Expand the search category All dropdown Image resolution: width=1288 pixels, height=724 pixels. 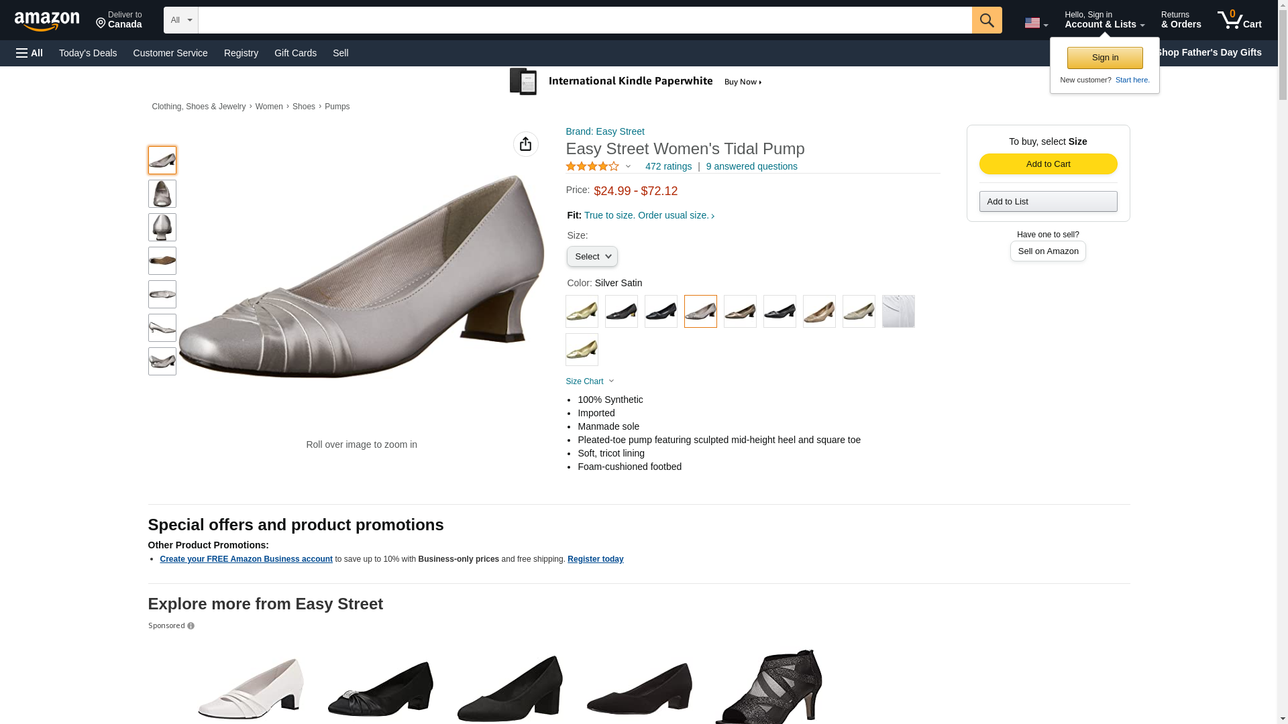coord(180,20)
